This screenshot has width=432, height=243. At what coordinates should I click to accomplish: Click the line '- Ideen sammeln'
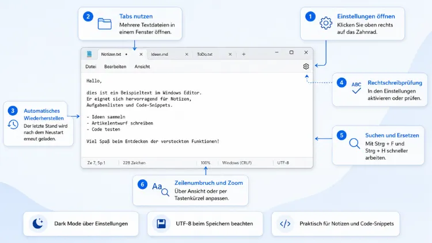click(106, 117)
